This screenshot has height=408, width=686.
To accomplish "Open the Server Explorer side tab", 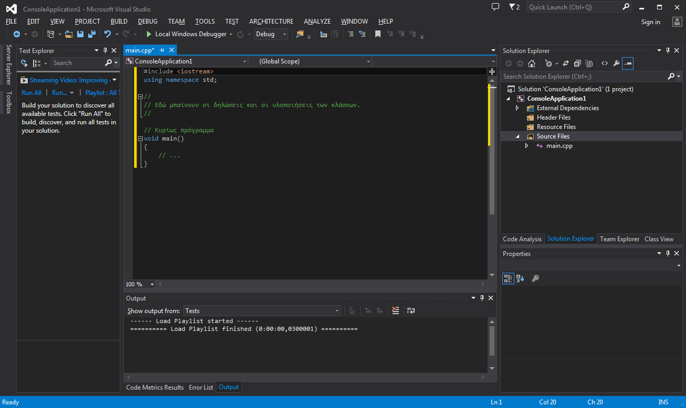I will (x=8, y=65).
